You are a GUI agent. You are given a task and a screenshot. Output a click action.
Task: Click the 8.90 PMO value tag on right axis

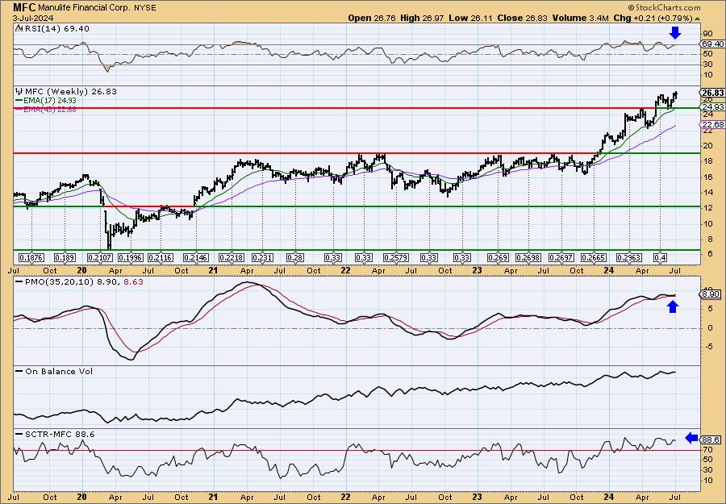711,294
